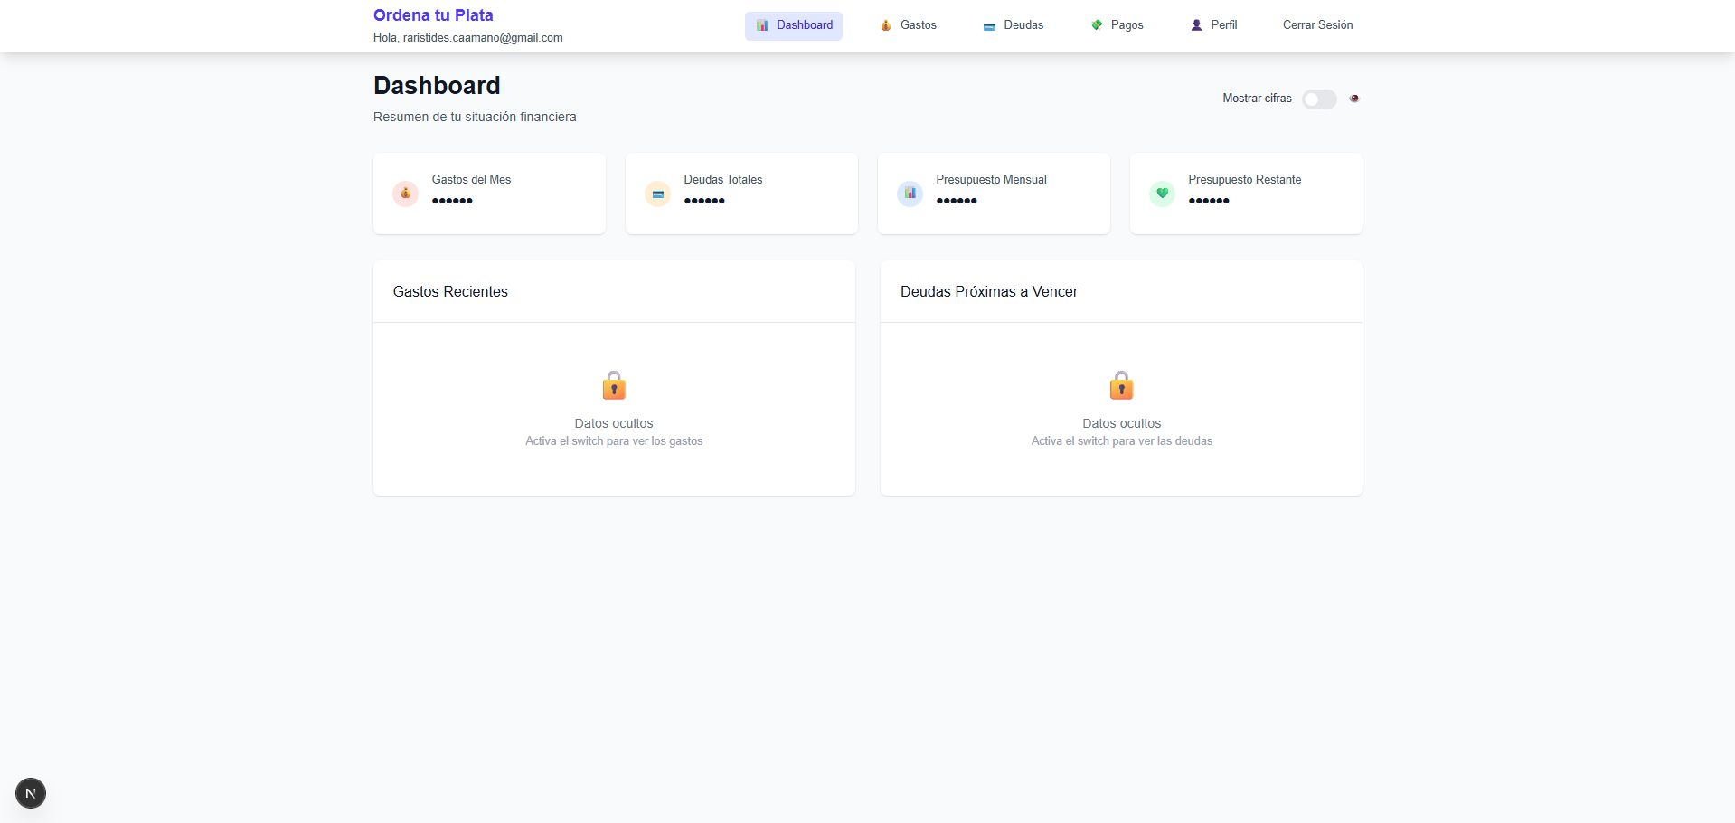Click the money bag icon in Gastos del Mes card
The width and height of the screenshot is (1735, 823).
coord(405,194)
